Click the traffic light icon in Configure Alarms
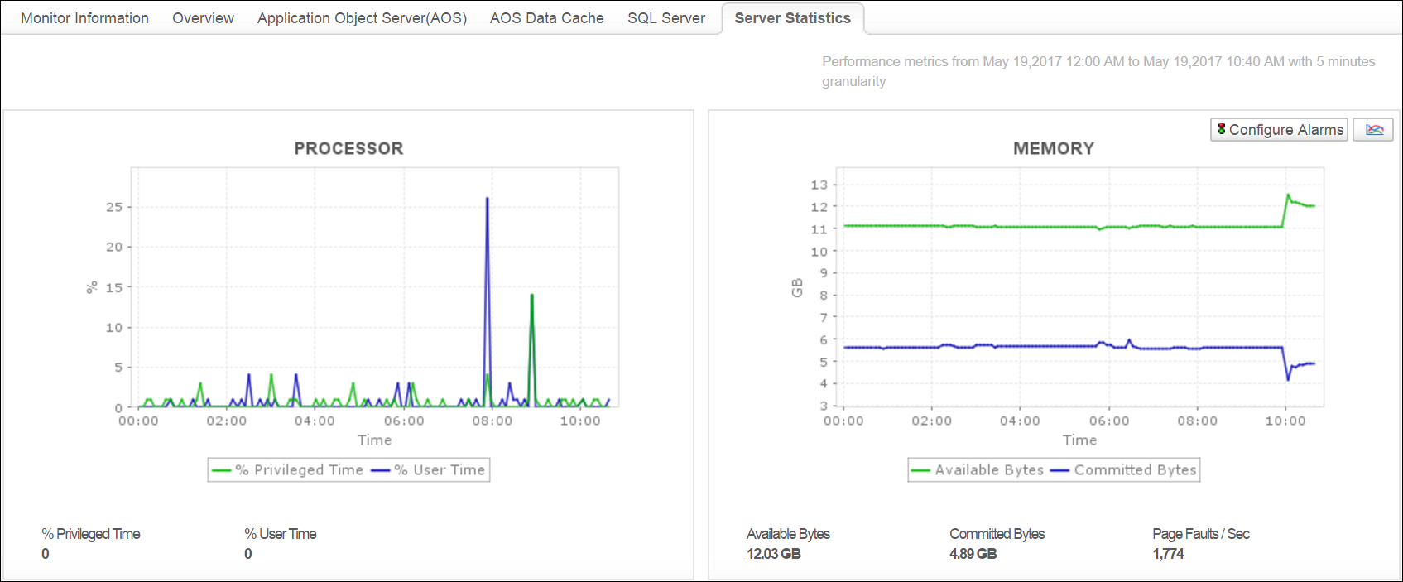Viewport: 1403px width, 582px height. 1221,129
